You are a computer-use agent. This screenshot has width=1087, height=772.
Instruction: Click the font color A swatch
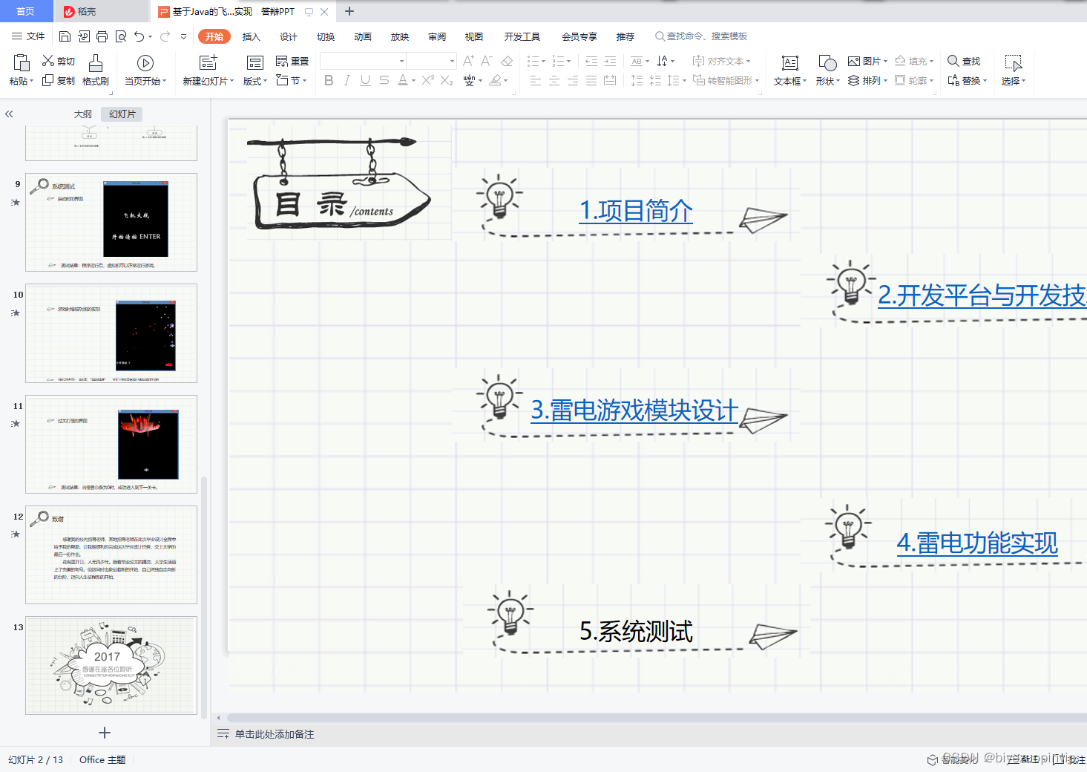402,80
